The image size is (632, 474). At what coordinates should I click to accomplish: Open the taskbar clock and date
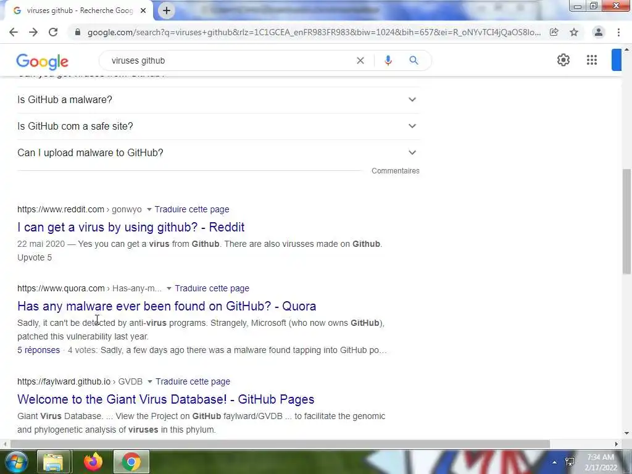point(601,462)
